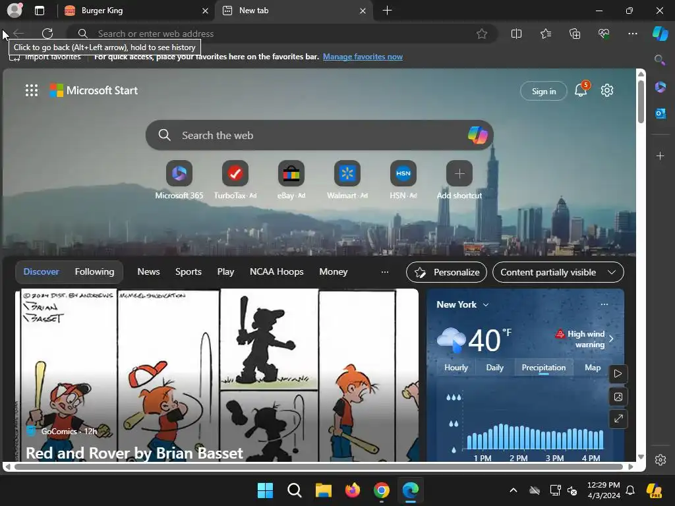
Task: Click the Add shortcut tile
Action: pyautogui.click(x=459, y=174)
